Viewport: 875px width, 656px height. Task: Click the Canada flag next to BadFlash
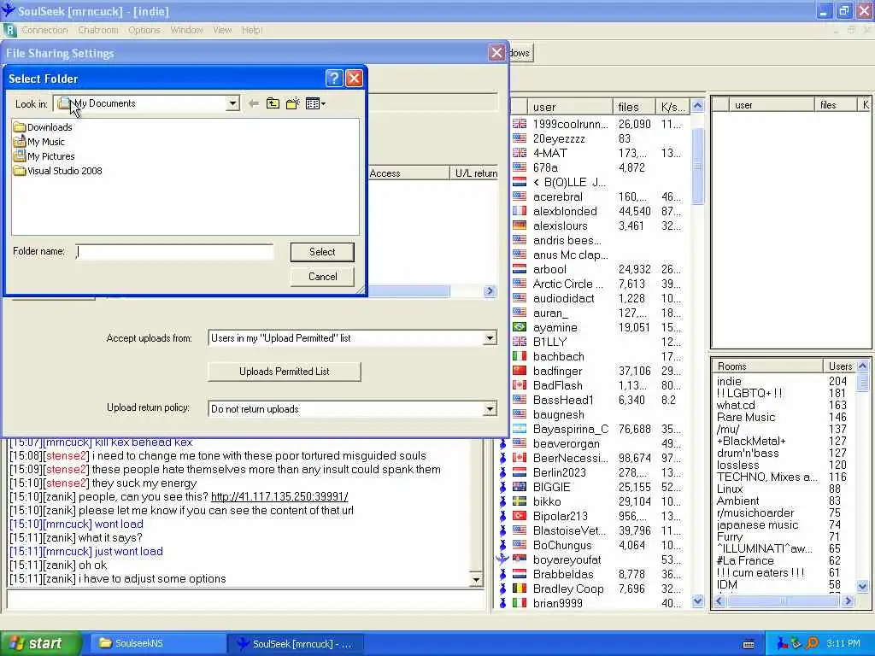[x=520, y=385]
